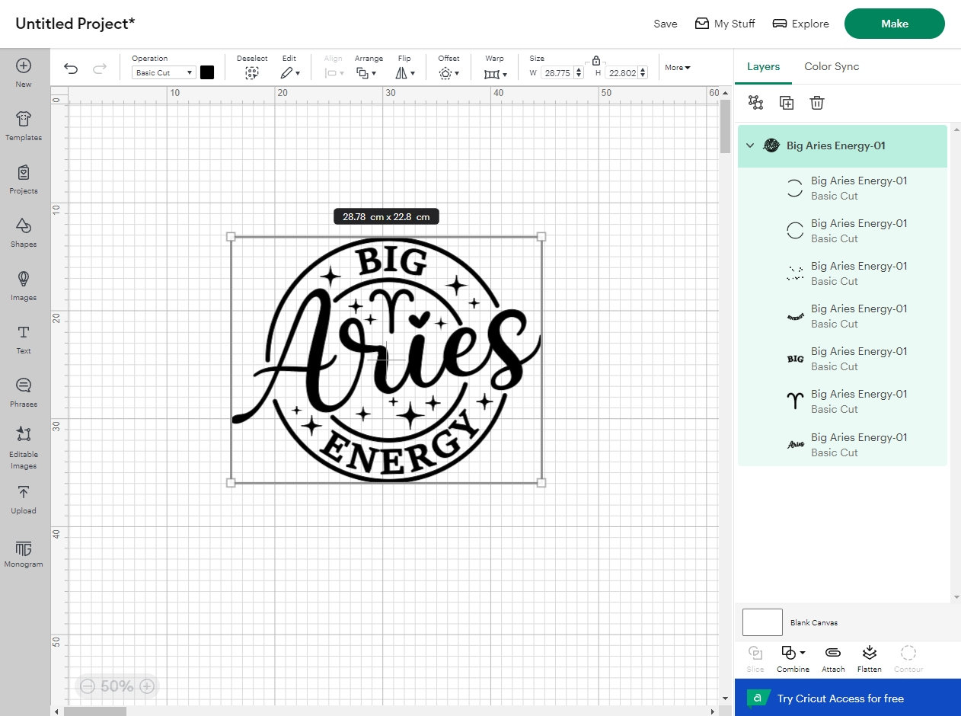Collapse the Big Aries Energy-01 layer group
Image resolution: width=961 pixels, height=716 pixels.
tap(749, 145)
